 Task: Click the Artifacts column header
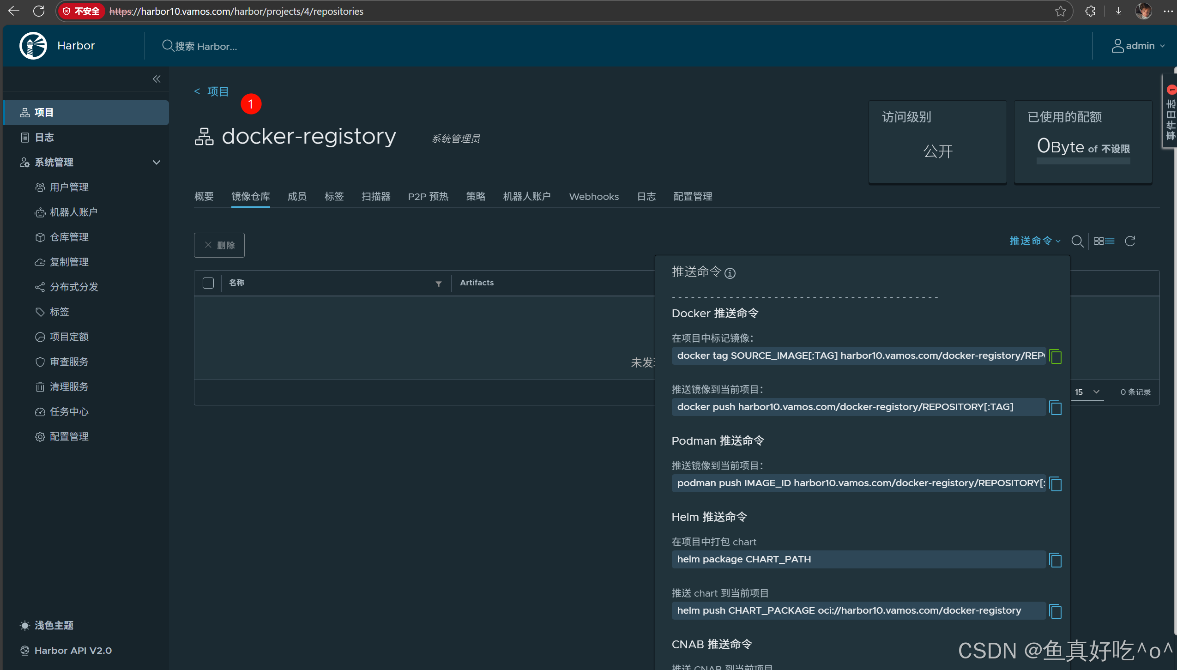477,283
